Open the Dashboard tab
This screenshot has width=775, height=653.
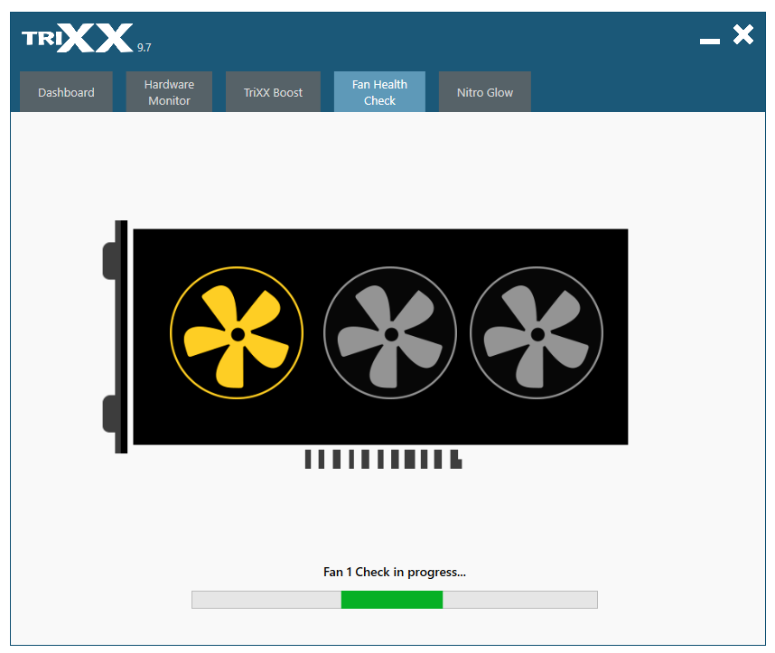point(66,92)
